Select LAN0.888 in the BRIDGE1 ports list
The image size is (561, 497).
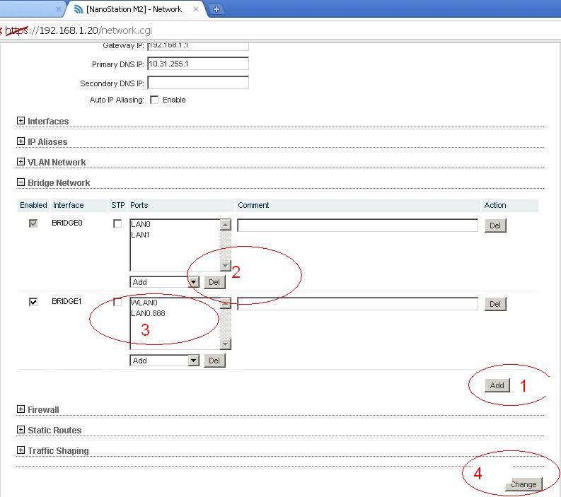pyautogui.click(x=148, y=313)
